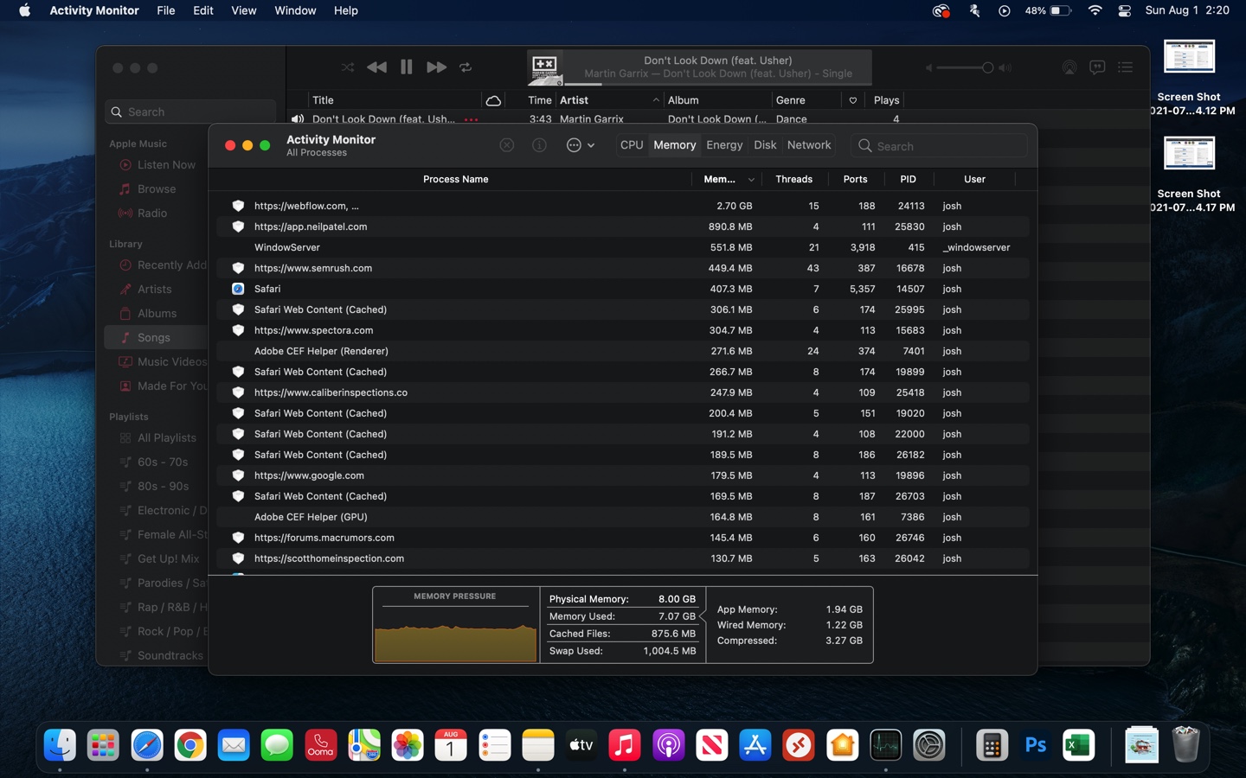
Task: Select Adobe CEF Helper (Renderer) row
Action: (622, 351)
